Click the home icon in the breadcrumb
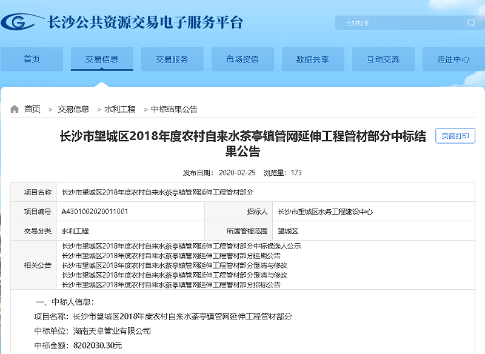This screenshot has height=354, width=485. 15,109
